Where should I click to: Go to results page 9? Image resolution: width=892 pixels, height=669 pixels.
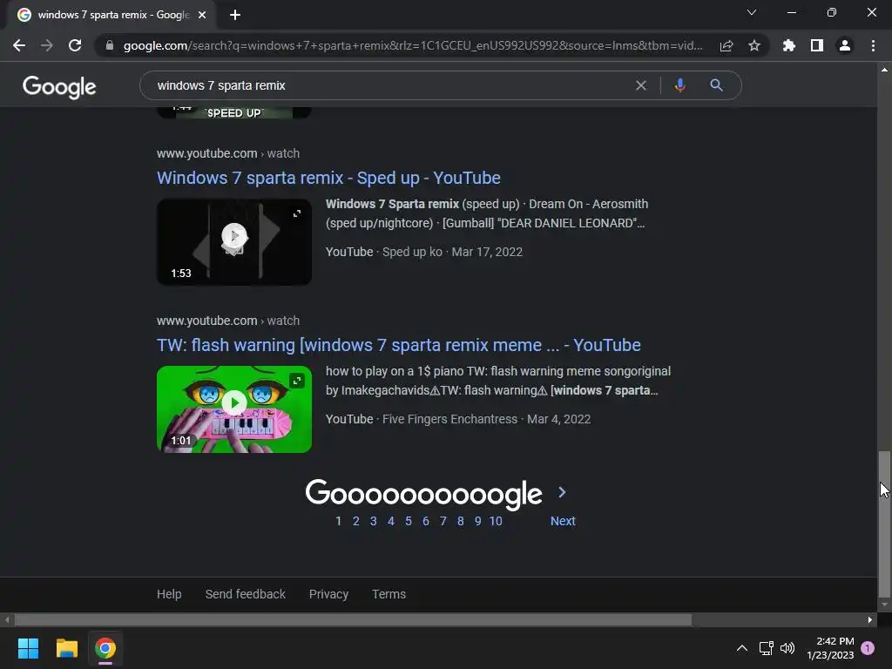478,521
